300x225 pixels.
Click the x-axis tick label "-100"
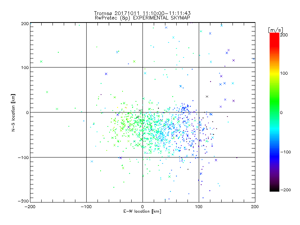pos(86,207)
